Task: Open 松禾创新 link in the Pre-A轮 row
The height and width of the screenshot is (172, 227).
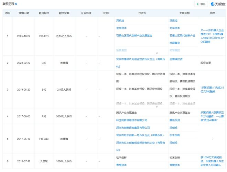Action: [x=175, y=135]
